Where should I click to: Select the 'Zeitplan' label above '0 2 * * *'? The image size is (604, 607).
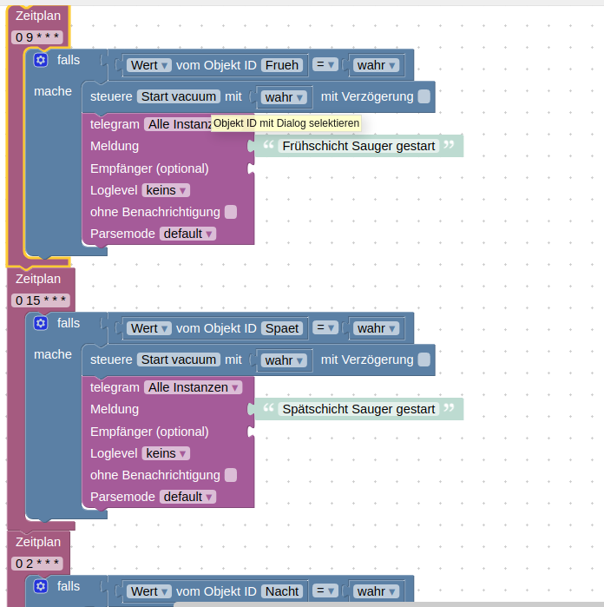(x=38, y=542)
